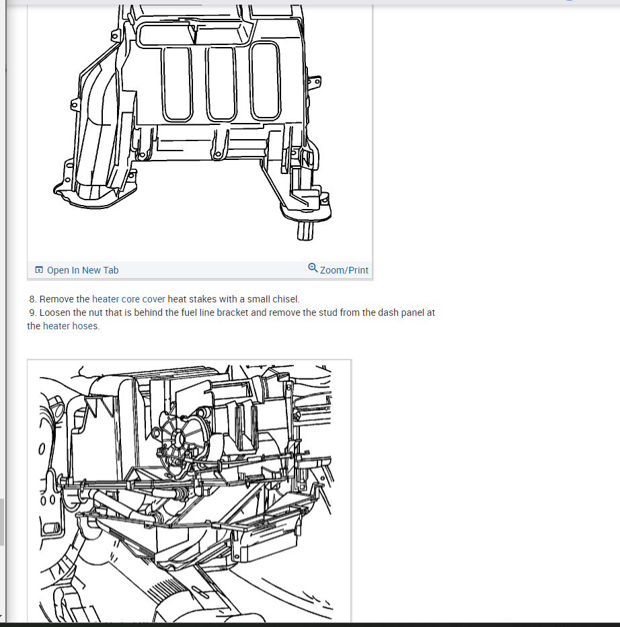This screenshot has width=620, height=627.
Task: Click the left vertical scrollbar thumb
Action: [2, 522]
